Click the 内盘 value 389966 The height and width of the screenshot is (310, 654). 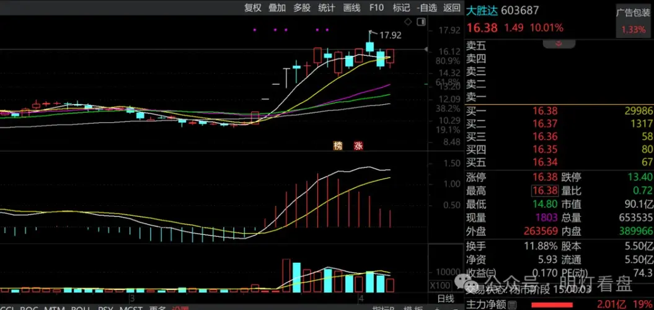[635, 231]
